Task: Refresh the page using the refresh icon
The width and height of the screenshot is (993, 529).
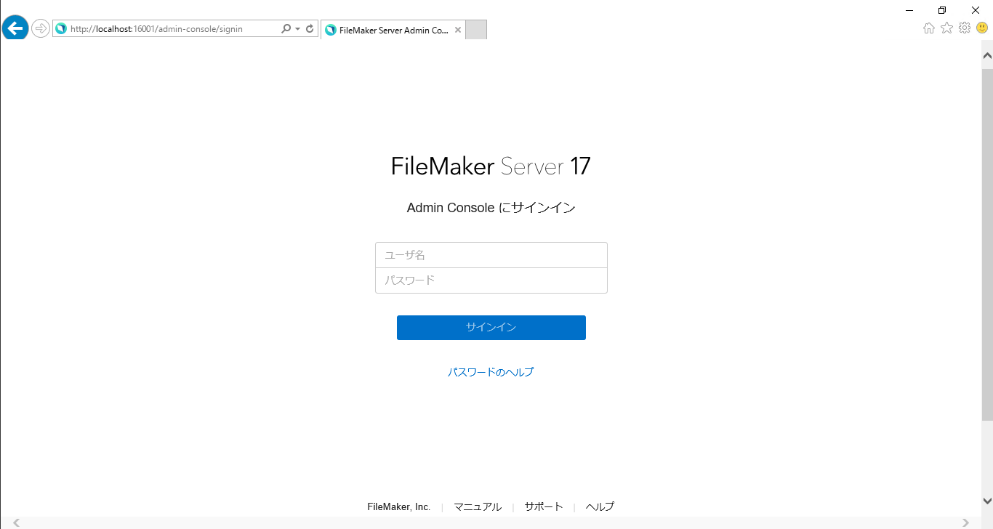Action: 310,28
